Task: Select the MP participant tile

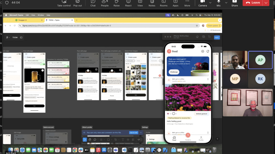Action: click(x=235, y=79)
